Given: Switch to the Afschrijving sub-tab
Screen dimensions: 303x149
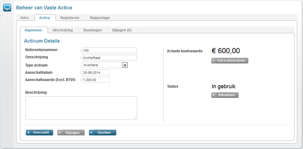Looking at the screenshot, I should [x=63, y=30].
